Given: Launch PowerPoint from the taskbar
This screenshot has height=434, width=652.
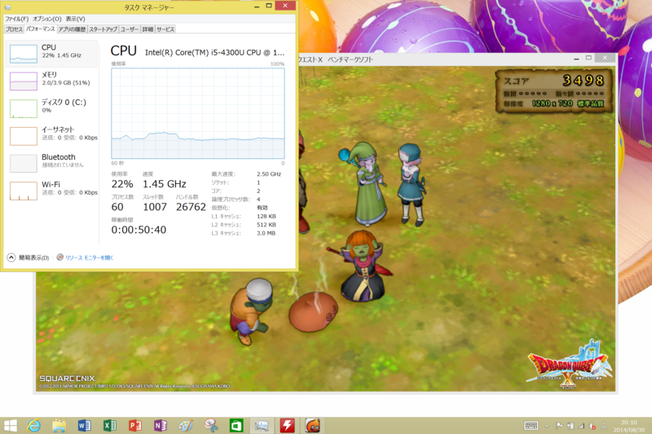Looking at the screenshot, I should (x=135, y=426).
